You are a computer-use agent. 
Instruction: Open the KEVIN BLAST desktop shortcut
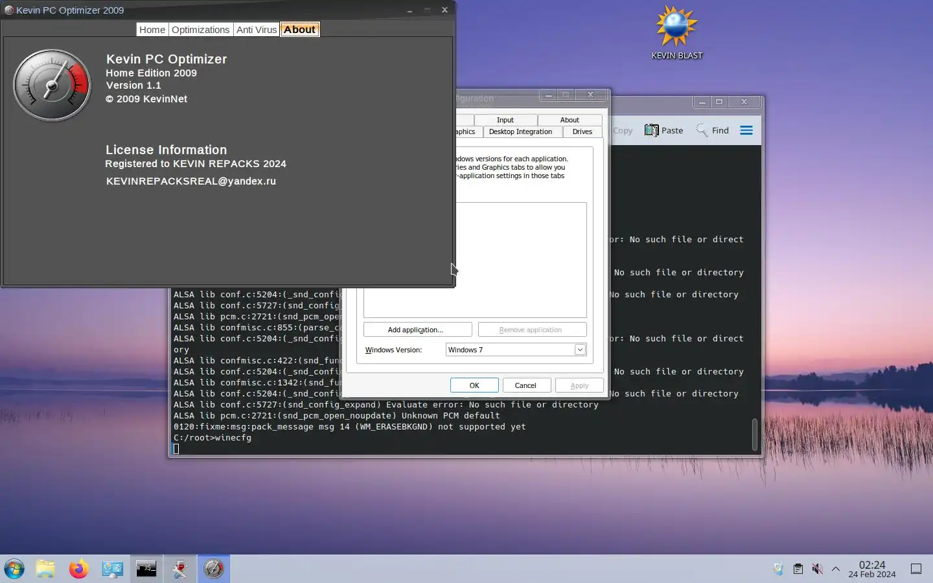676,32
